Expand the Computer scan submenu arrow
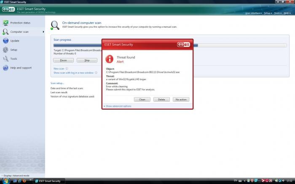Viewport: 295px width, 184px height. point(43,32)
